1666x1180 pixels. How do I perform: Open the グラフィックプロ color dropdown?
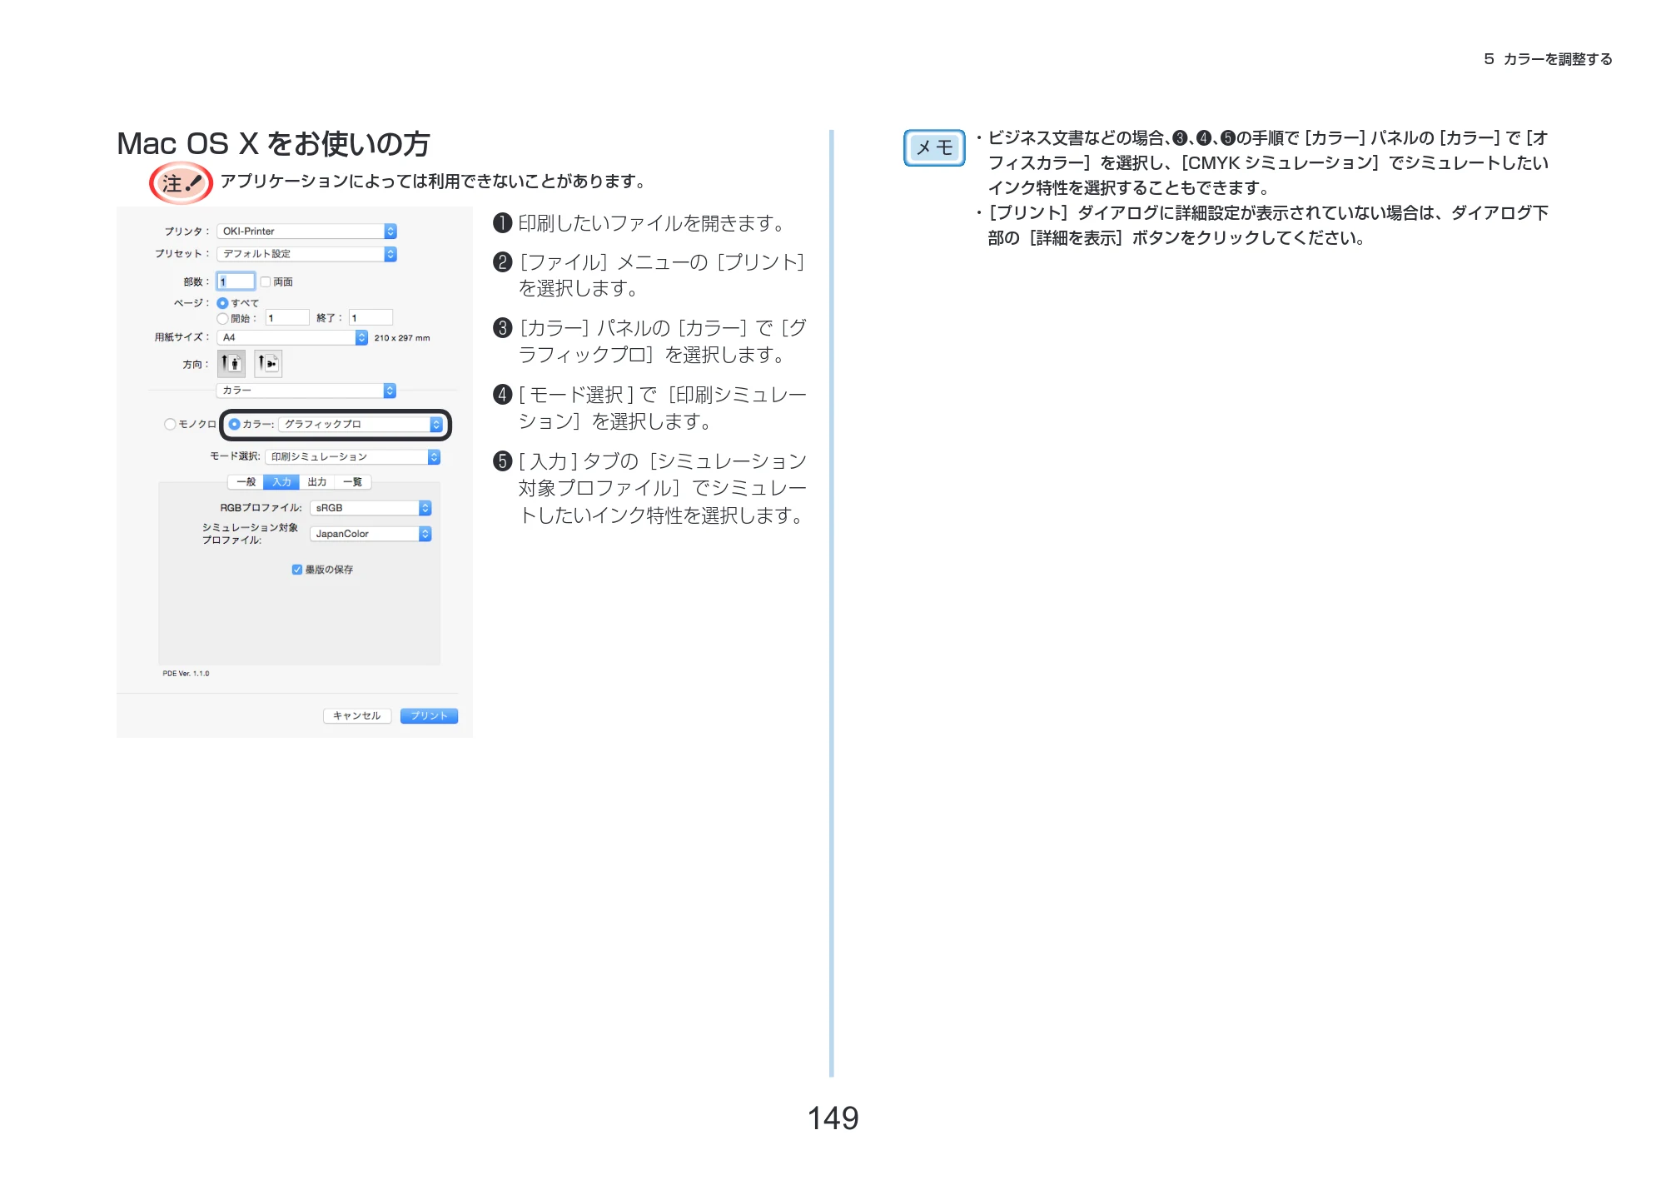(361, 425)
